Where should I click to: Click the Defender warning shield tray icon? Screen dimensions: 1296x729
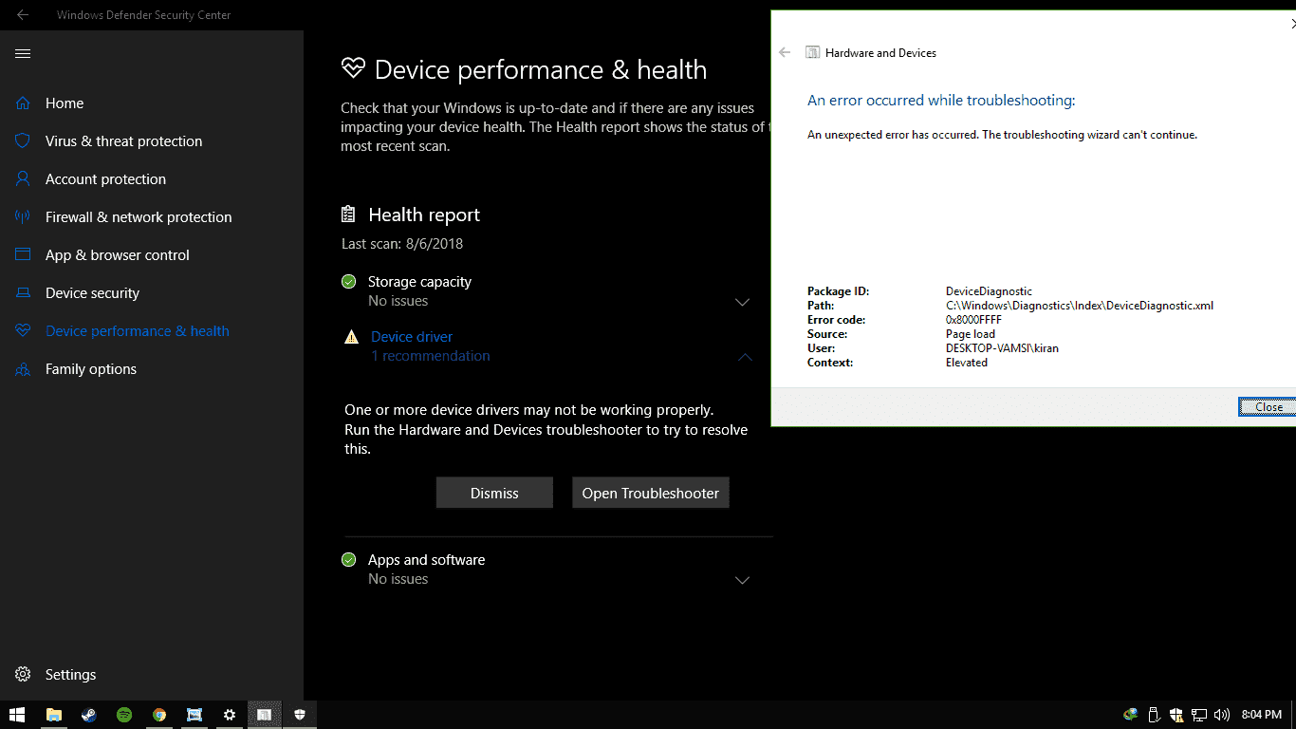point(1176,715)
